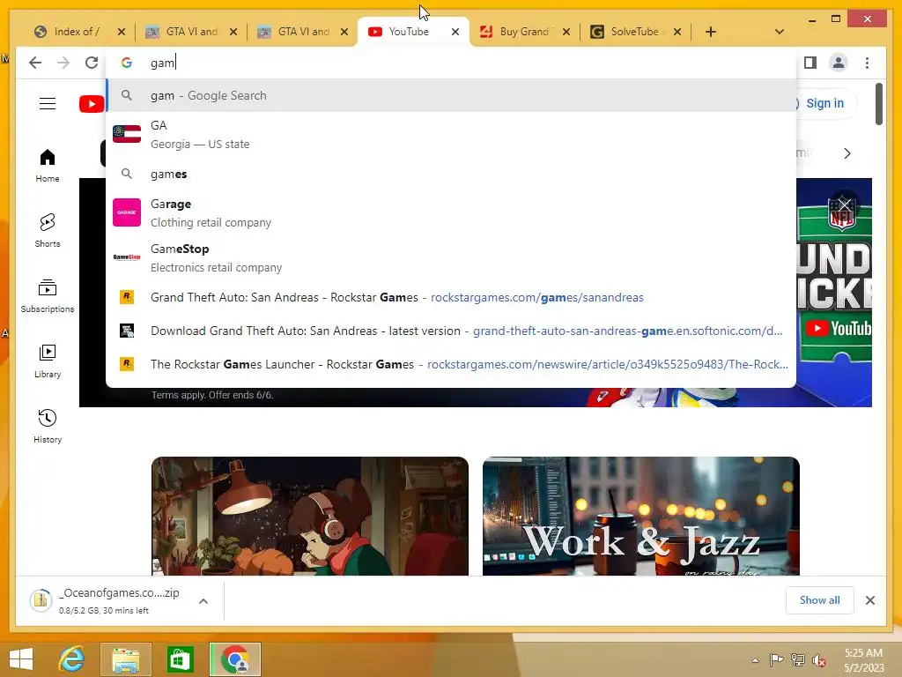This screenshot has height=677, width=902.
Task: Open Windows Store from taskbar
Action: pos(180,659)
